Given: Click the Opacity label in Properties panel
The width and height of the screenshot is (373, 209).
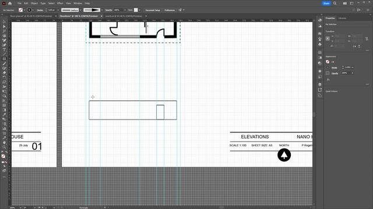Looking at the screenshot, I should 335,73.
